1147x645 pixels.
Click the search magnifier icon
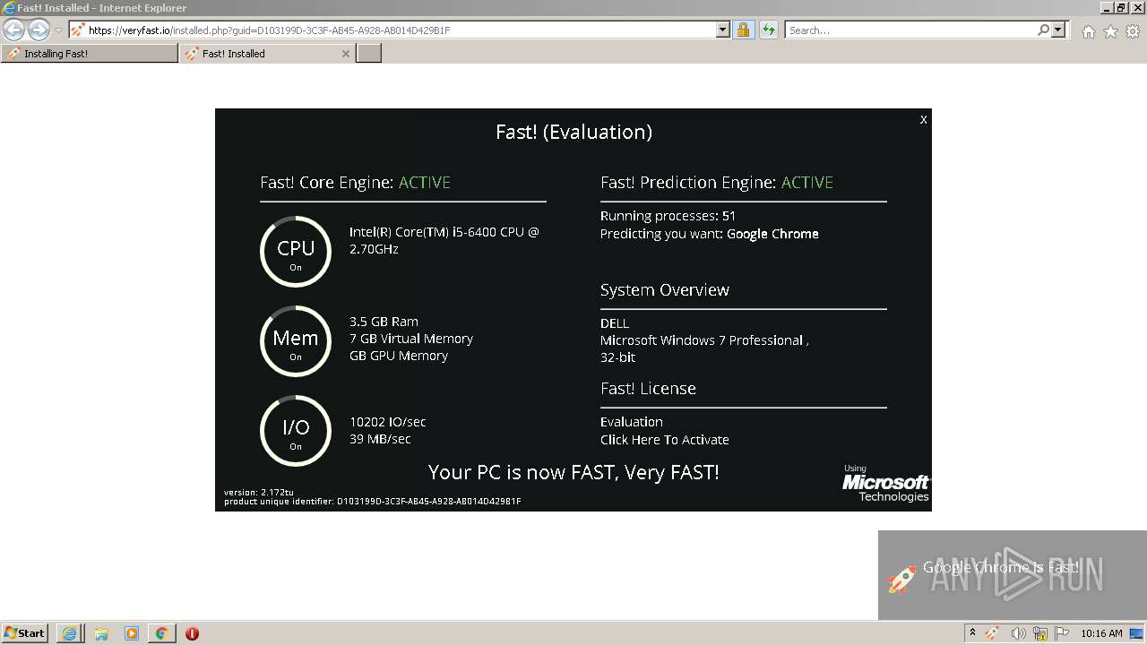[x=1043, y=30]
